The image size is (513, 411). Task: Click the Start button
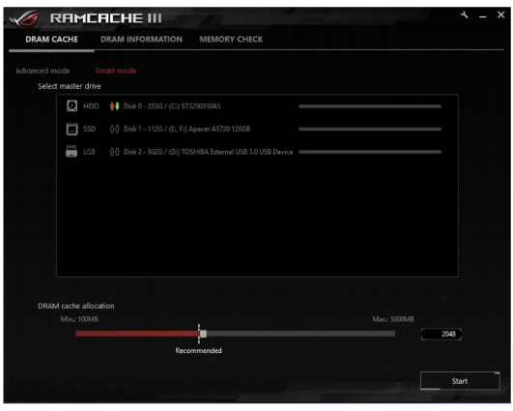460,381
